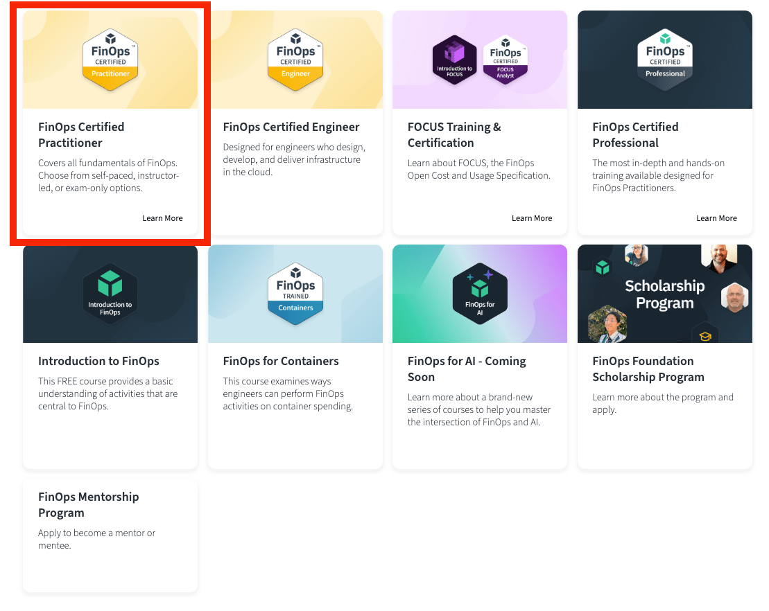This screenshot has width=769, height=611.
Task: Open Learn More on Certified Practitioner card
Action: 162,218
